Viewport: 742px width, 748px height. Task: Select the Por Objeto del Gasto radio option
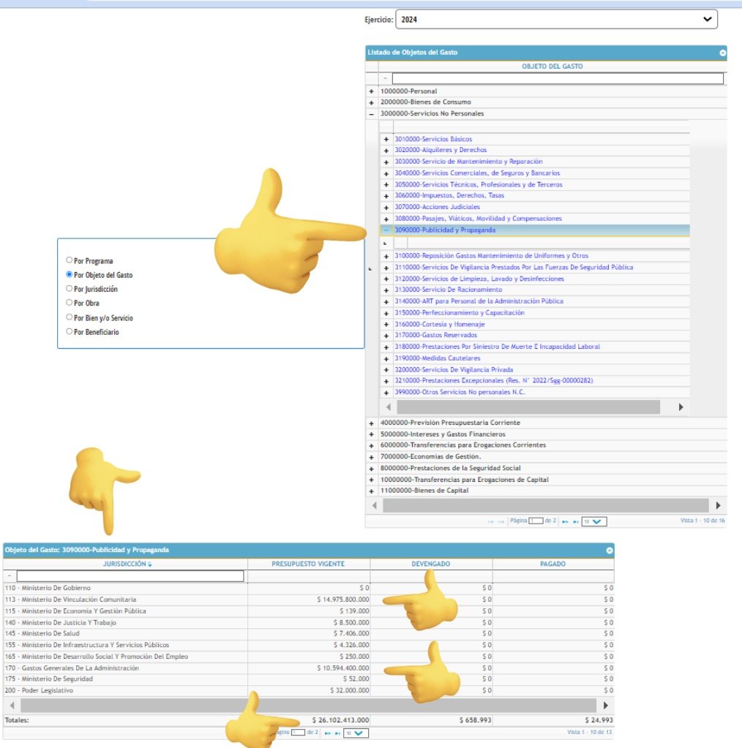(x=70, y=274)
